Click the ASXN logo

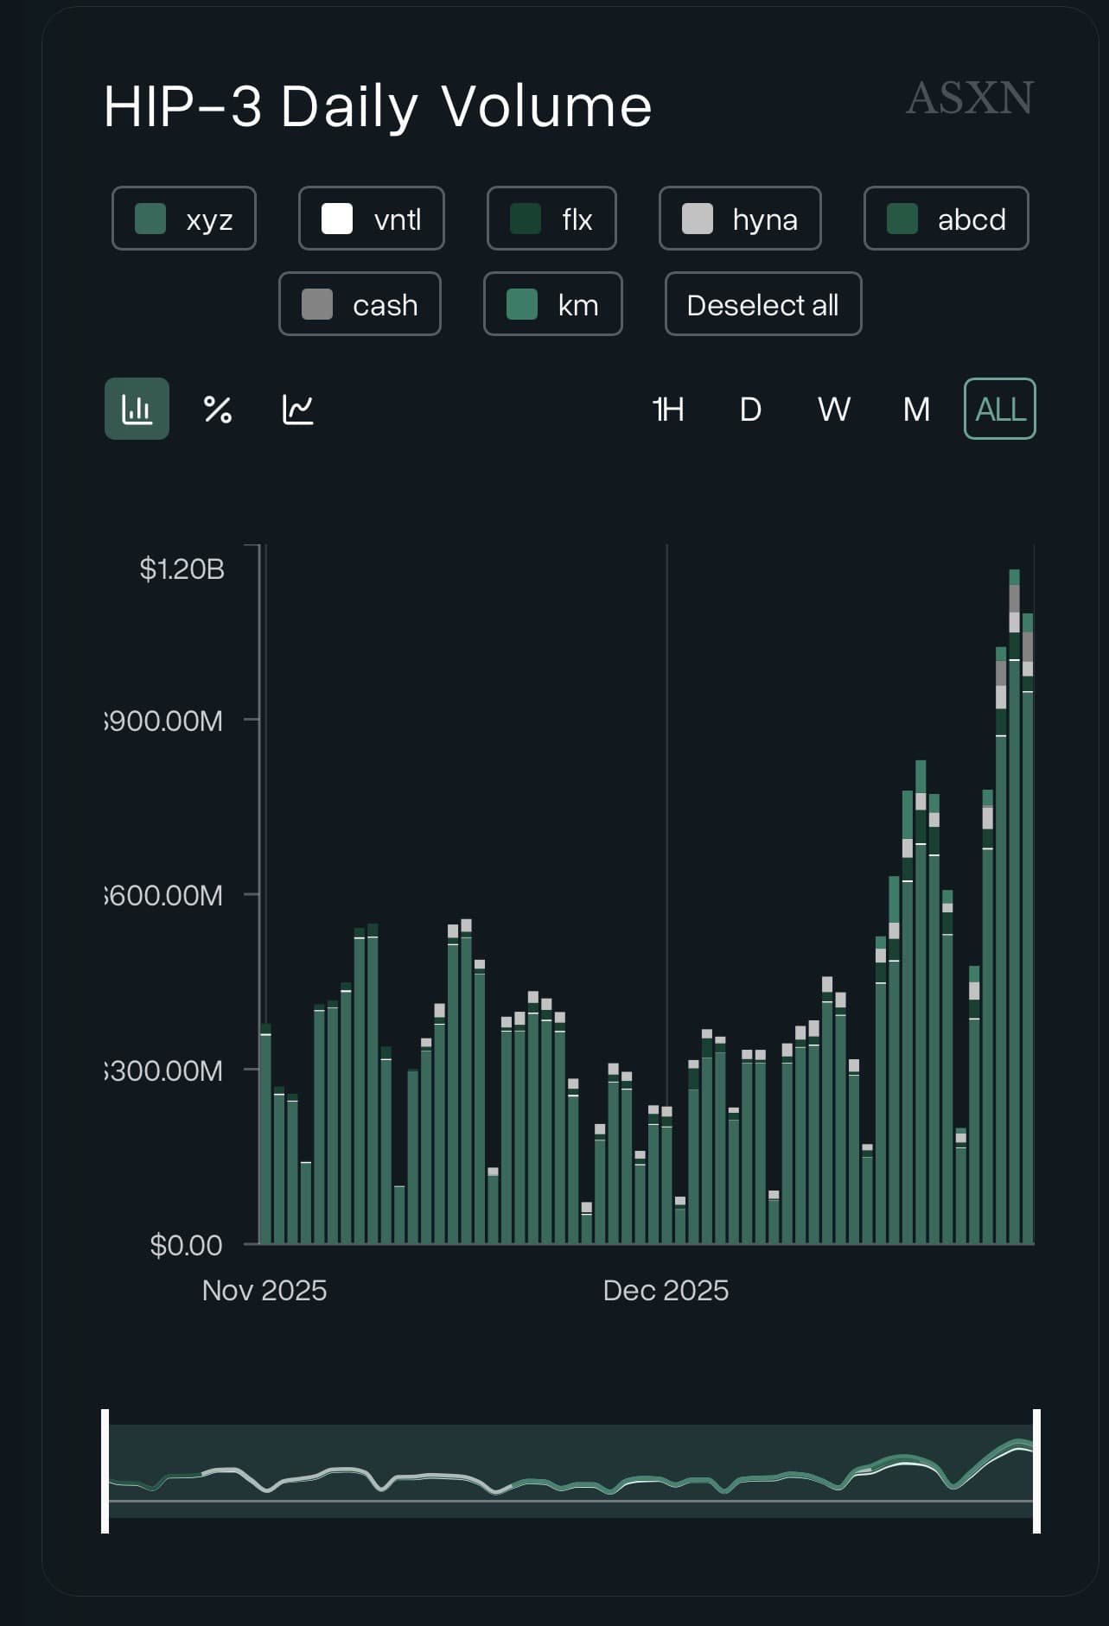pyautogui.click(x=969, y=98)
